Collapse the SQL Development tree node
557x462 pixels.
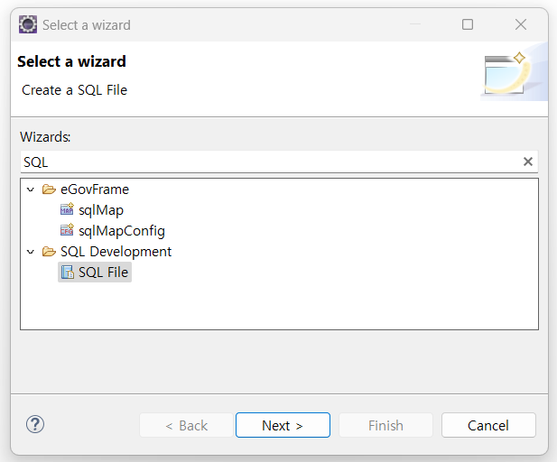point(31,252)
